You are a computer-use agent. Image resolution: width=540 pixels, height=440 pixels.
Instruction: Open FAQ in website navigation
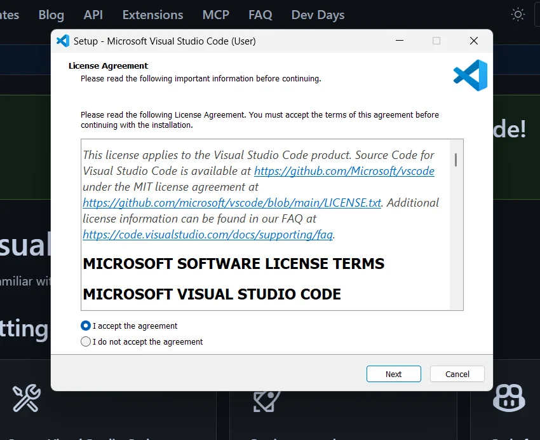click(260, 15)
